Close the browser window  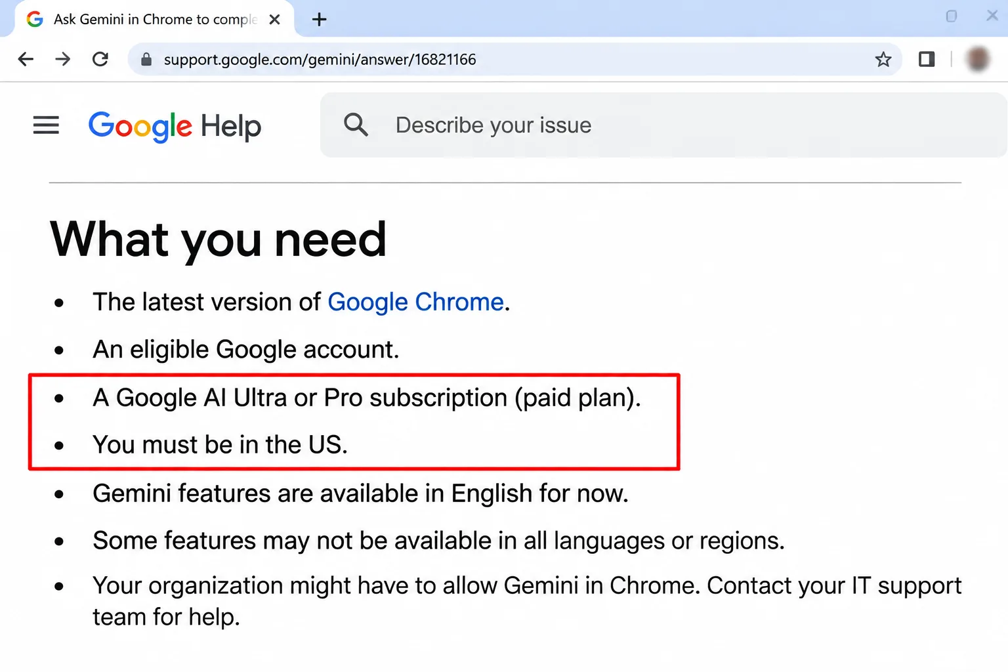(992, 15)
